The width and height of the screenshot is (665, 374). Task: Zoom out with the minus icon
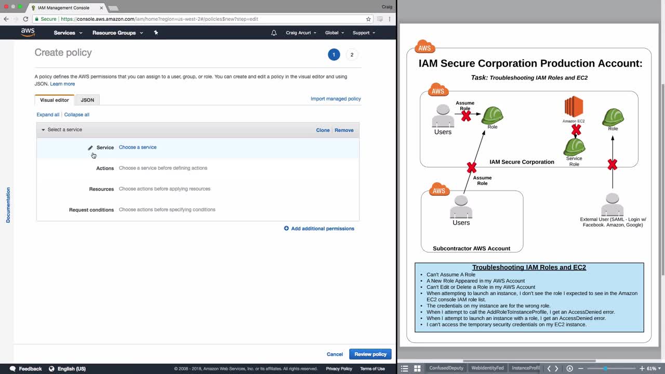tap(580, 368)
